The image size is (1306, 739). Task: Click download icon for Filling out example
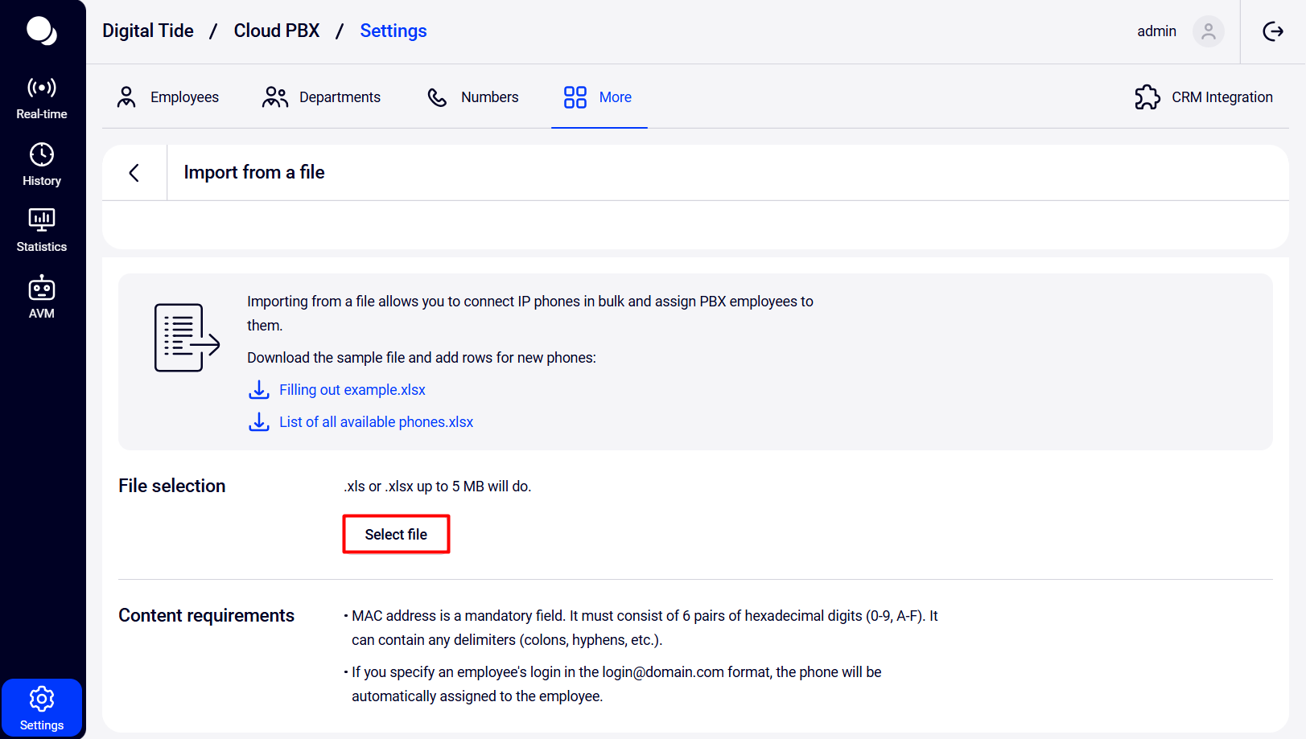[x=258, y=390]
